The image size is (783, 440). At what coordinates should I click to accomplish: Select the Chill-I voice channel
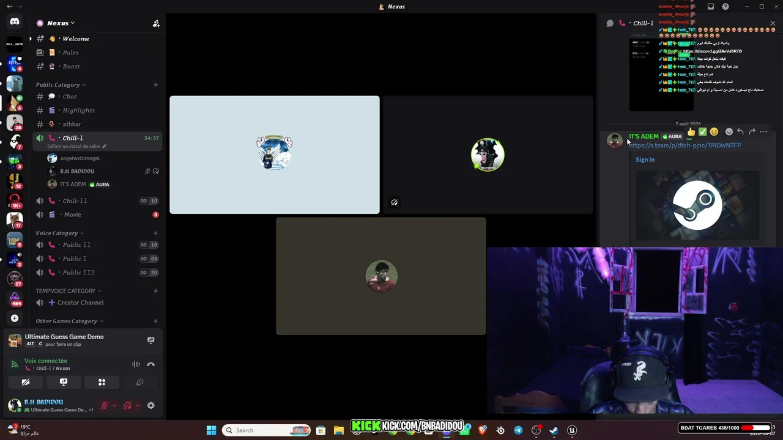point(73,138)
